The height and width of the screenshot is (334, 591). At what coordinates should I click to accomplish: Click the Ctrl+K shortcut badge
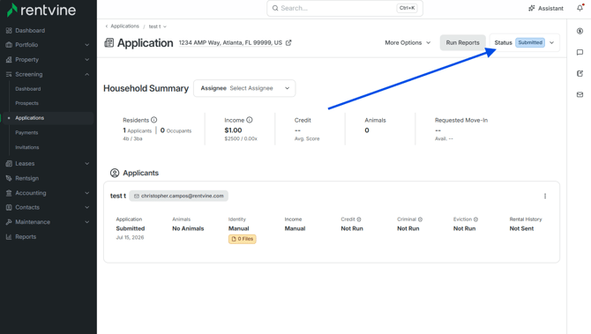pos(407,8)
